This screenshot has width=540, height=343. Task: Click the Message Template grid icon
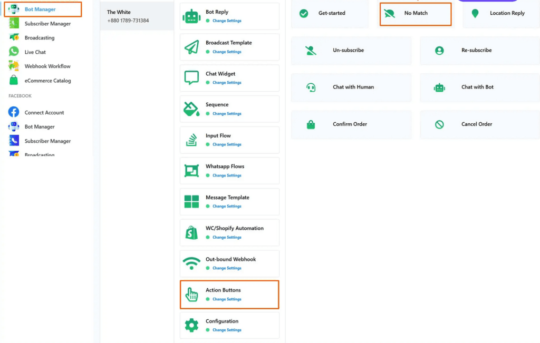click(191, 202)
